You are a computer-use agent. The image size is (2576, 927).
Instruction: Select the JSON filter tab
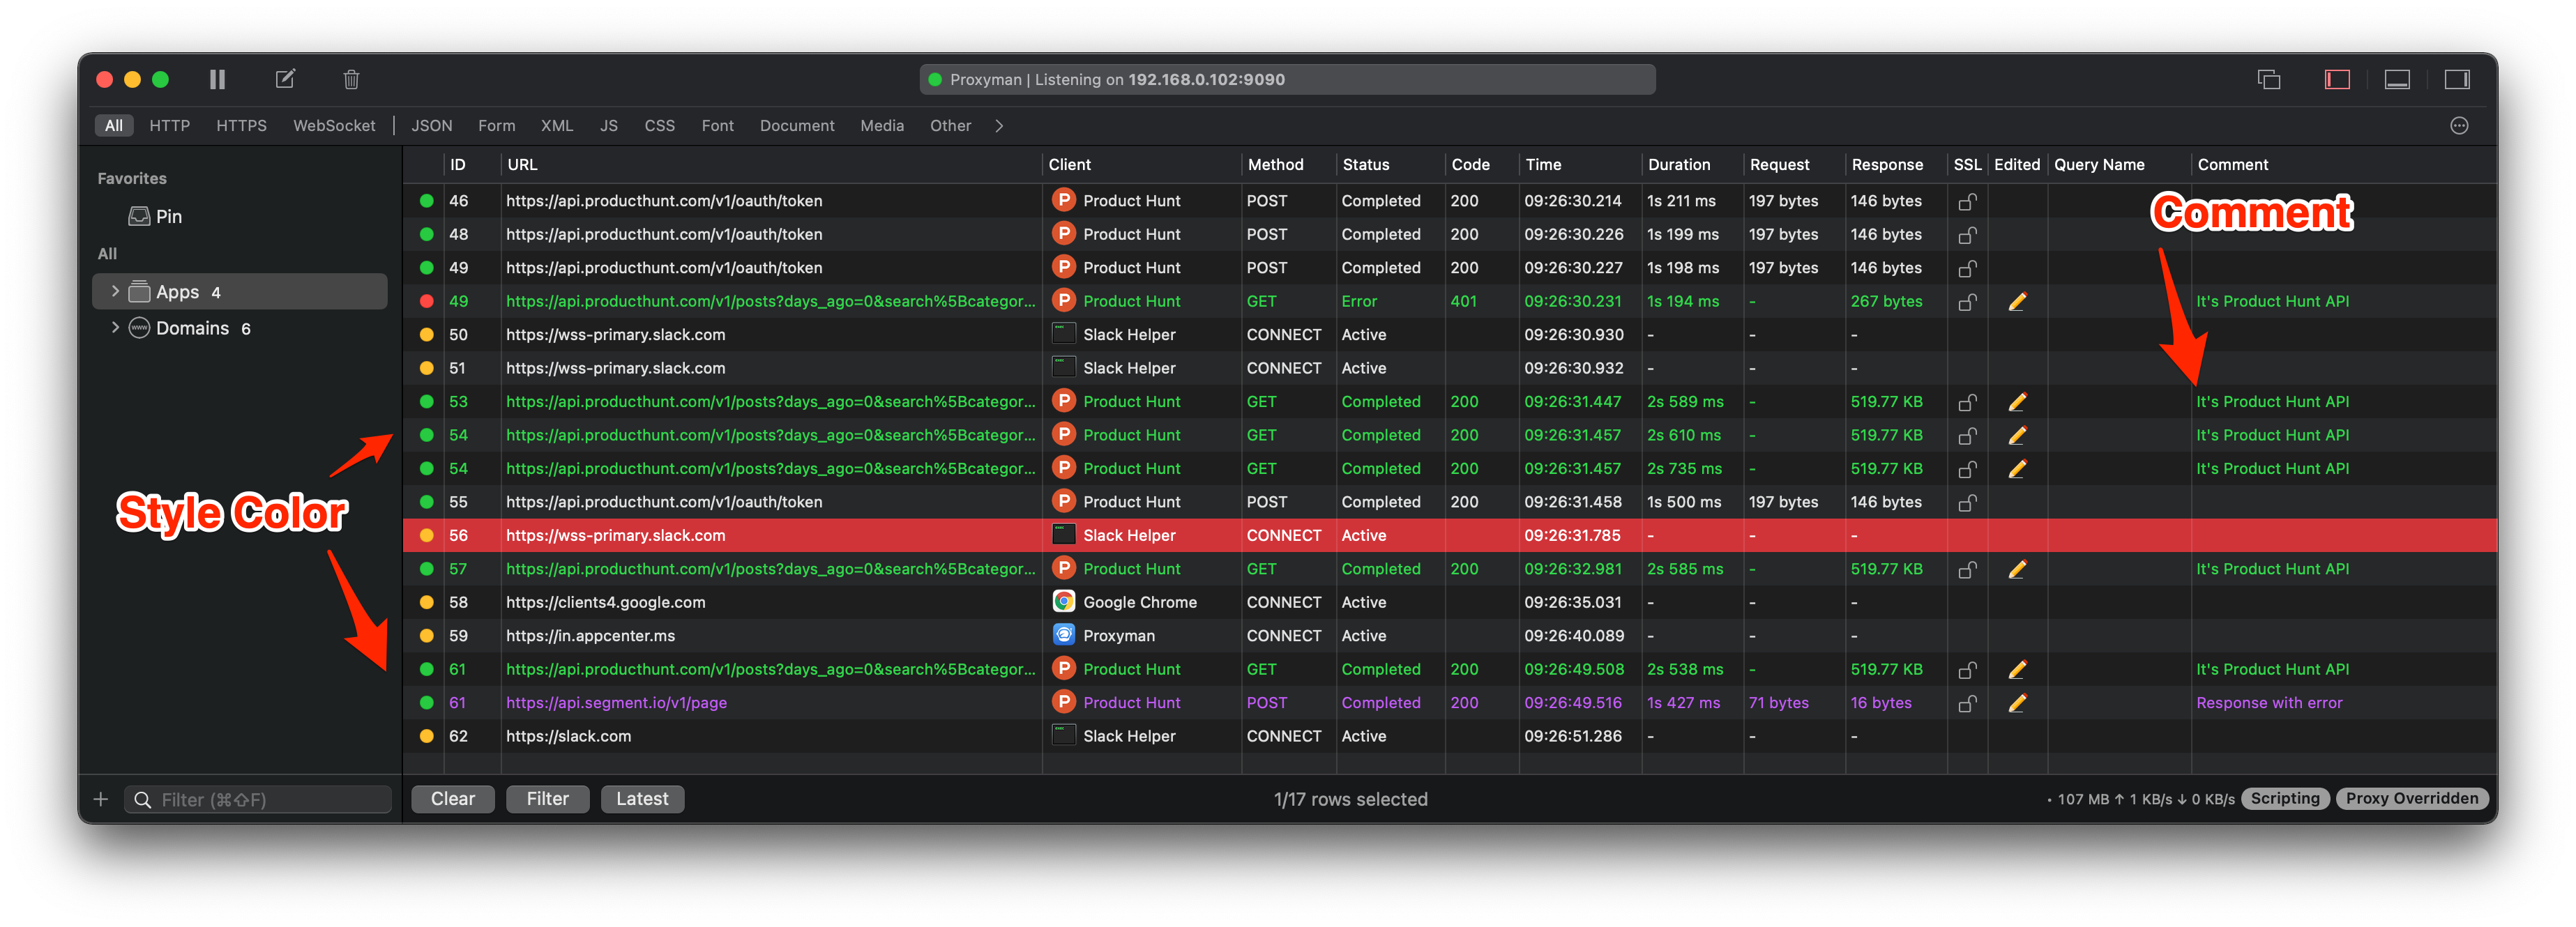click(x=431, y=125)
